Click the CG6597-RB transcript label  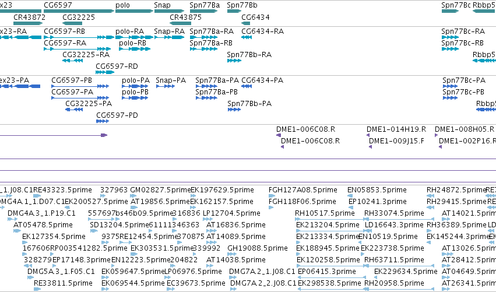click(64, 31)
